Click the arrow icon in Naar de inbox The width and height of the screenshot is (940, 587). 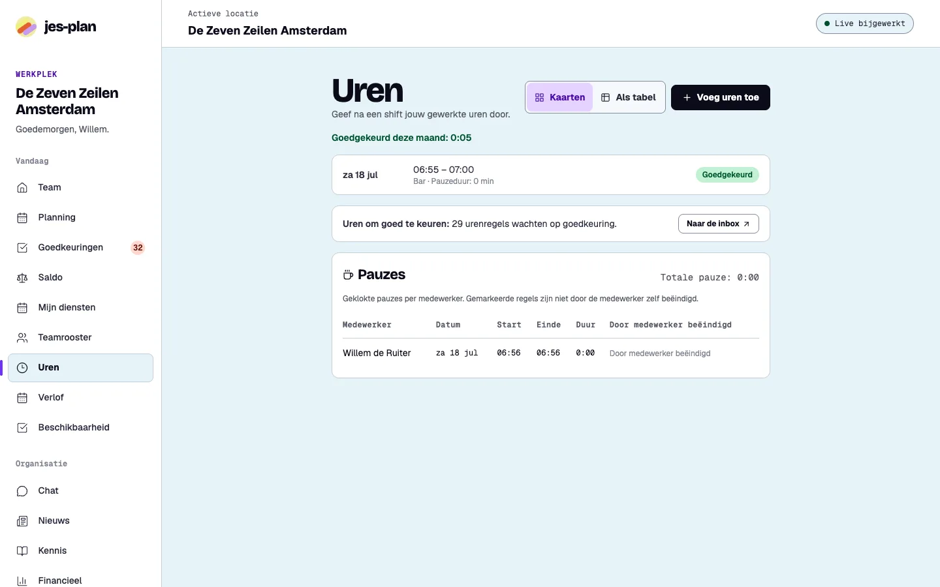[x=746, y=224]
